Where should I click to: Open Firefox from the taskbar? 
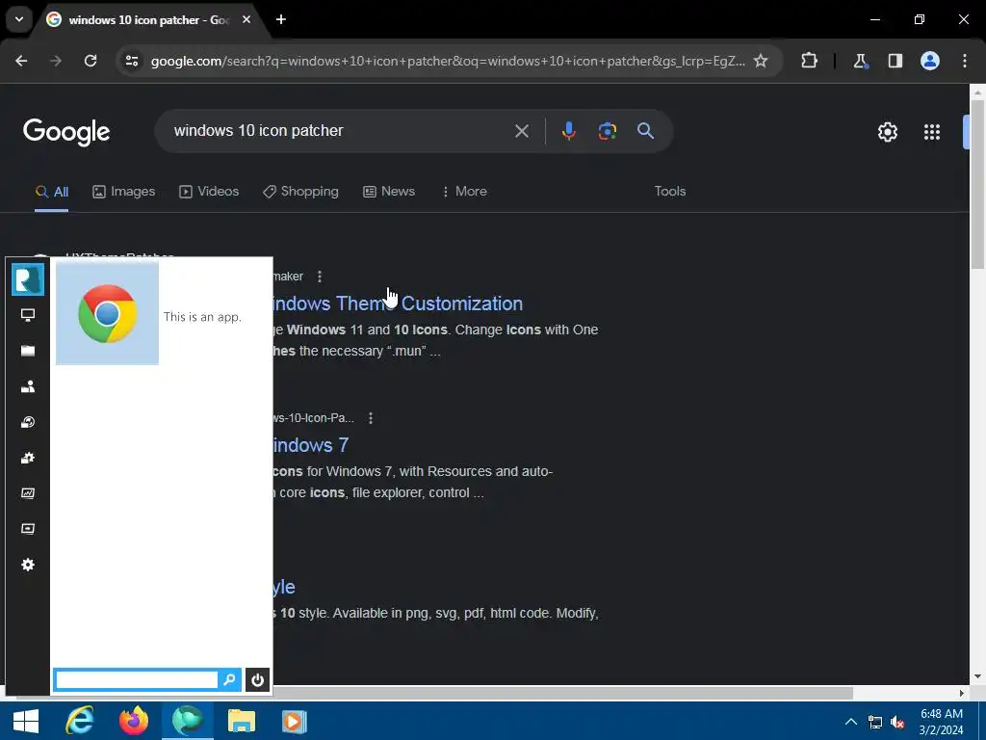pyautogui.click(x=133, y=721)
